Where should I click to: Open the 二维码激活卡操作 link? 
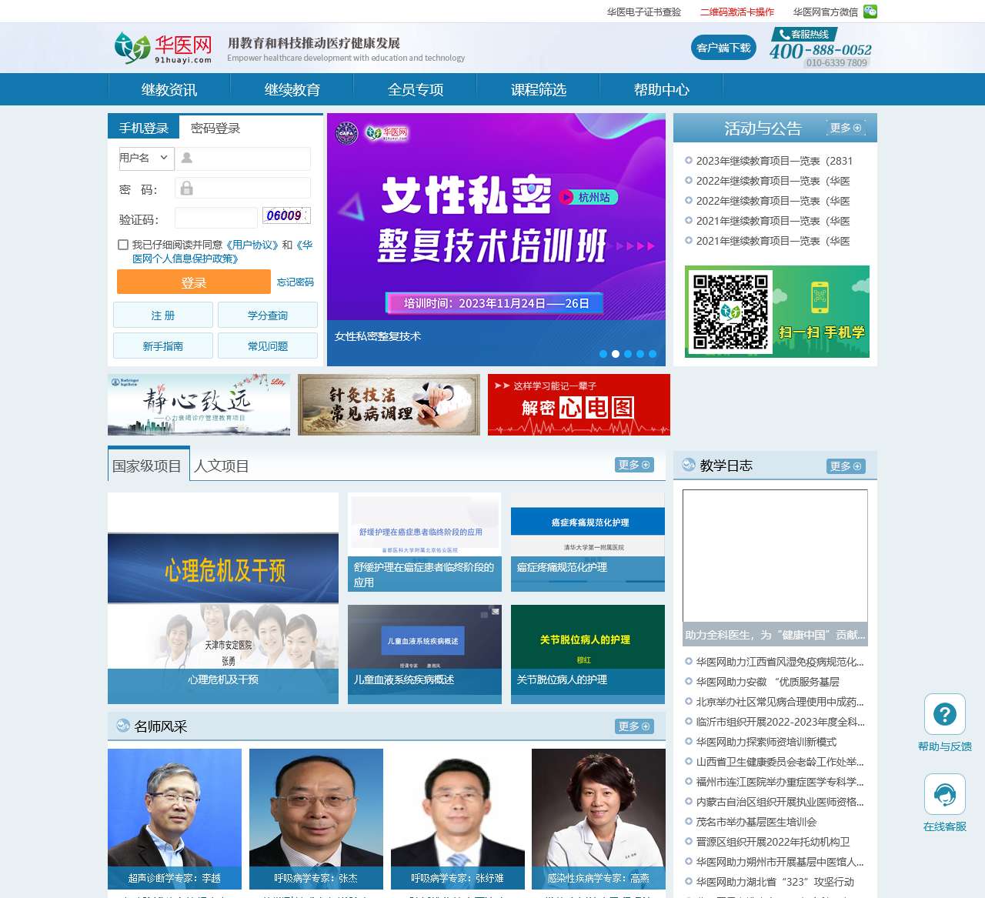click(737, 12)
